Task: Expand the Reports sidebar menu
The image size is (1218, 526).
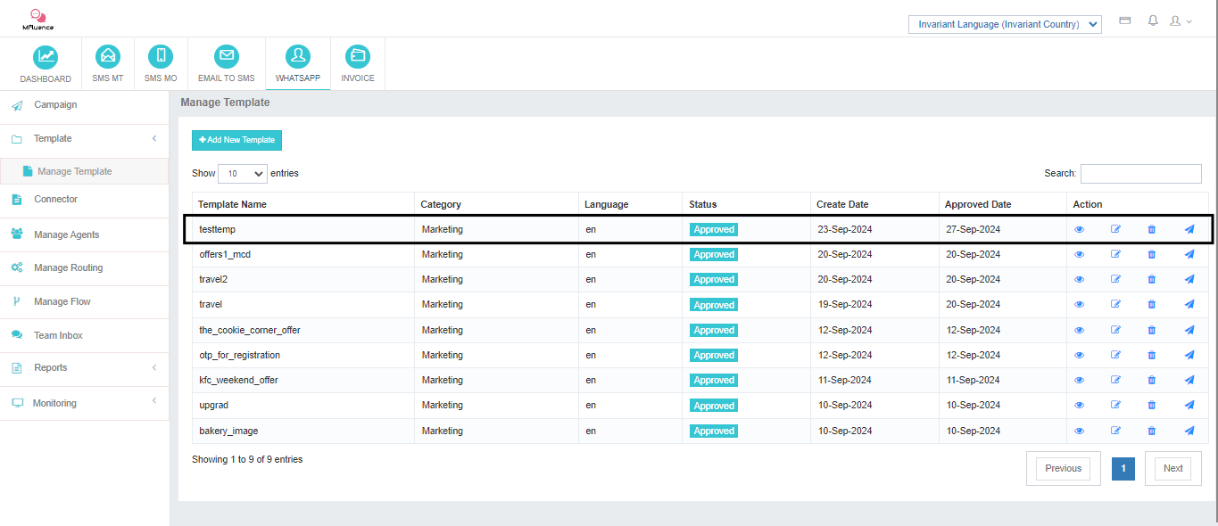Action: (85, 368)
